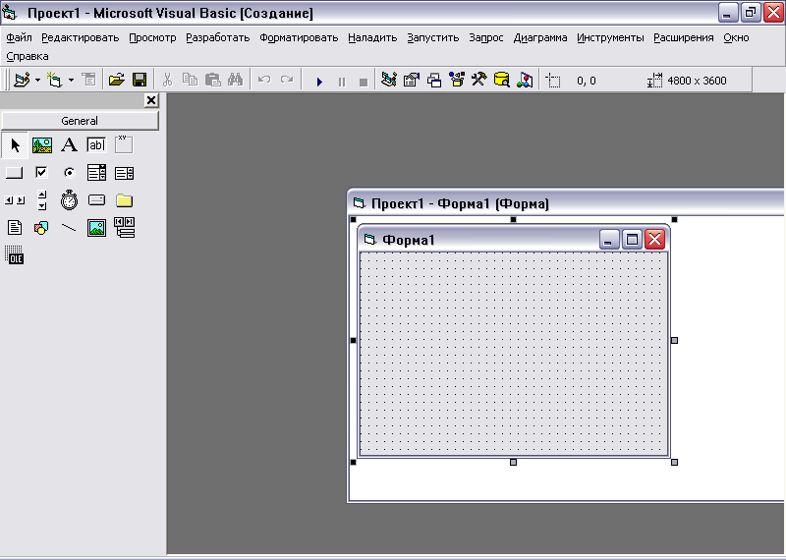Select the OLE container control tool
786x560 pixels.
point(14,254)
